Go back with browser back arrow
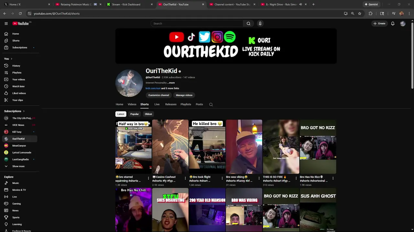414x232 pixels. point(5,14)
